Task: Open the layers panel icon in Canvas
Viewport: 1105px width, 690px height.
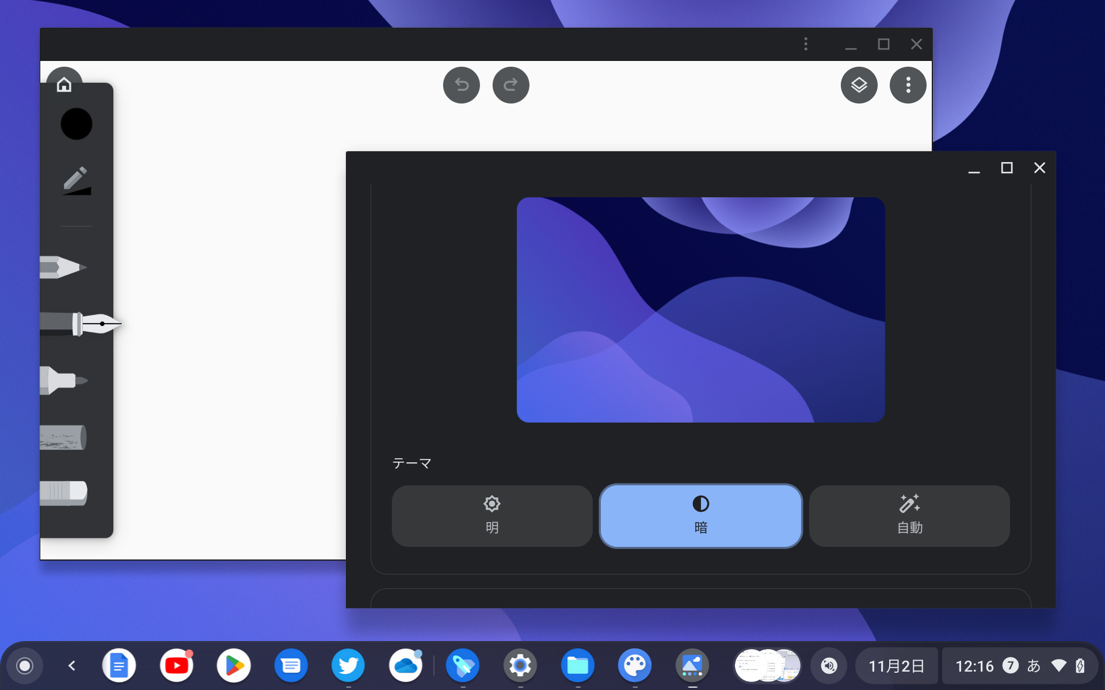Action: pos(859,85)
